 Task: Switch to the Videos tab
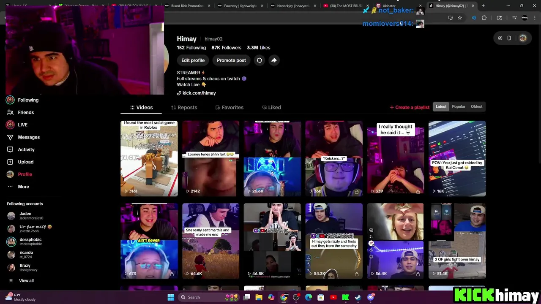[141, 107]
